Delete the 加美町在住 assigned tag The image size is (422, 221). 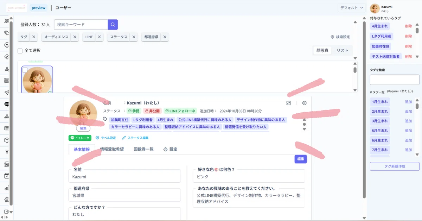click(x=408, y=46)
